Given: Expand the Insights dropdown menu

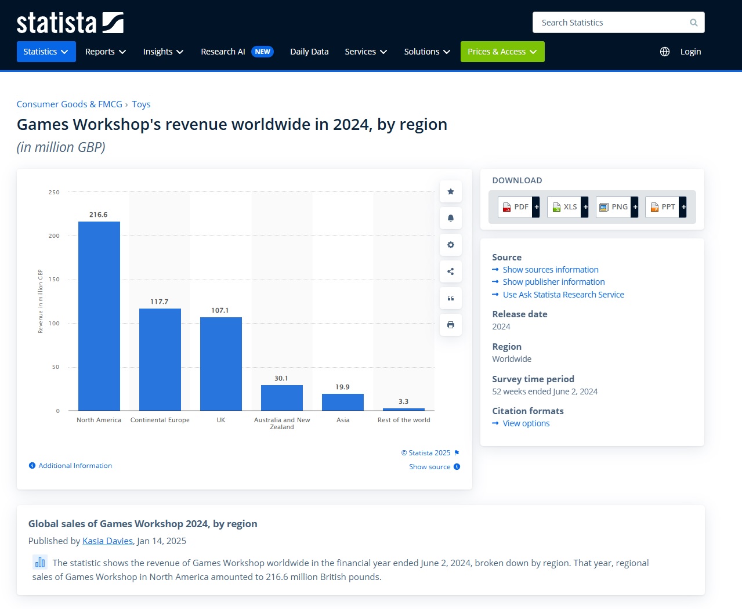Looking at the screenshot, I should pos(164,52).
